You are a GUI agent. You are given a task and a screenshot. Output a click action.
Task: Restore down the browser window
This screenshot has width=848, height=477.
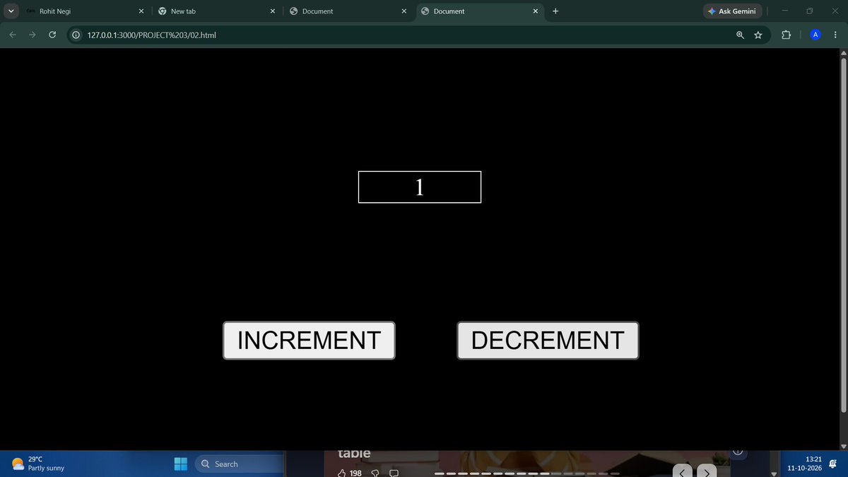click(x=810, y=11)
